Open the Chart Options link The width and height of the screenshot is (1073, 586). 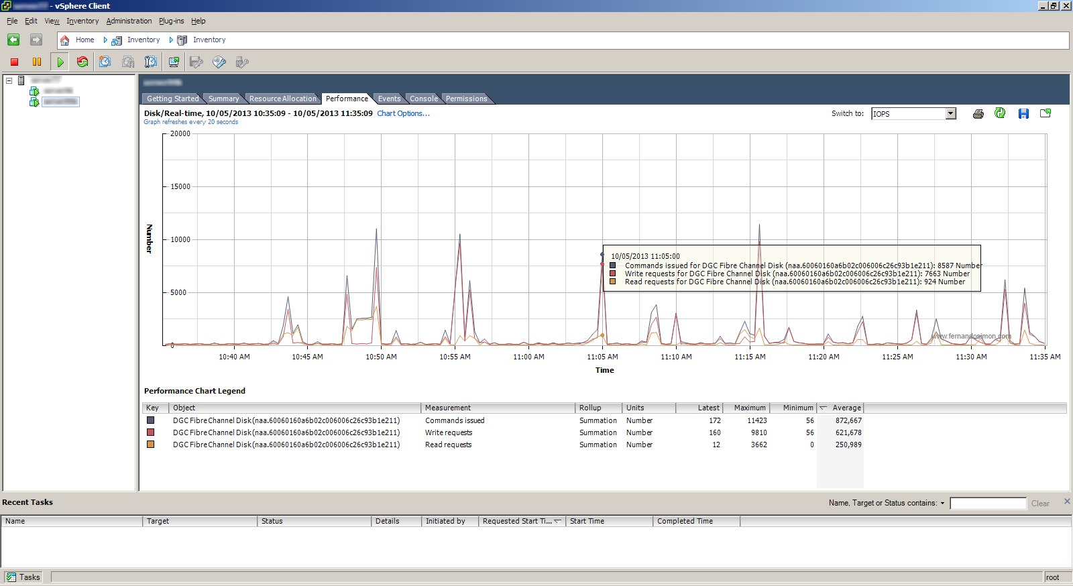coord(403,113)
